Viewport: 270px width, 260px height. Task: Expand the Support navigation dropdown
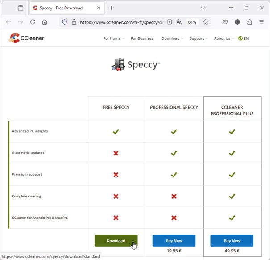(x=198, y=38)
